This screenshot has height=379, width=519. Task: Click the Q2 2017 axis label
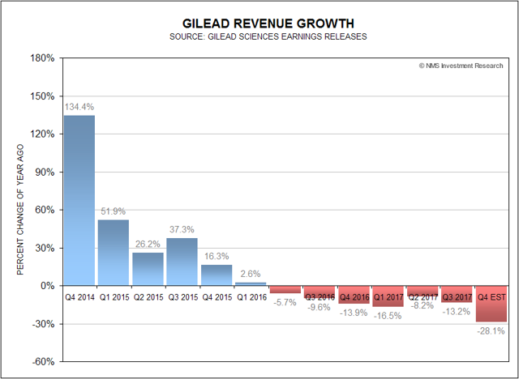422,297
